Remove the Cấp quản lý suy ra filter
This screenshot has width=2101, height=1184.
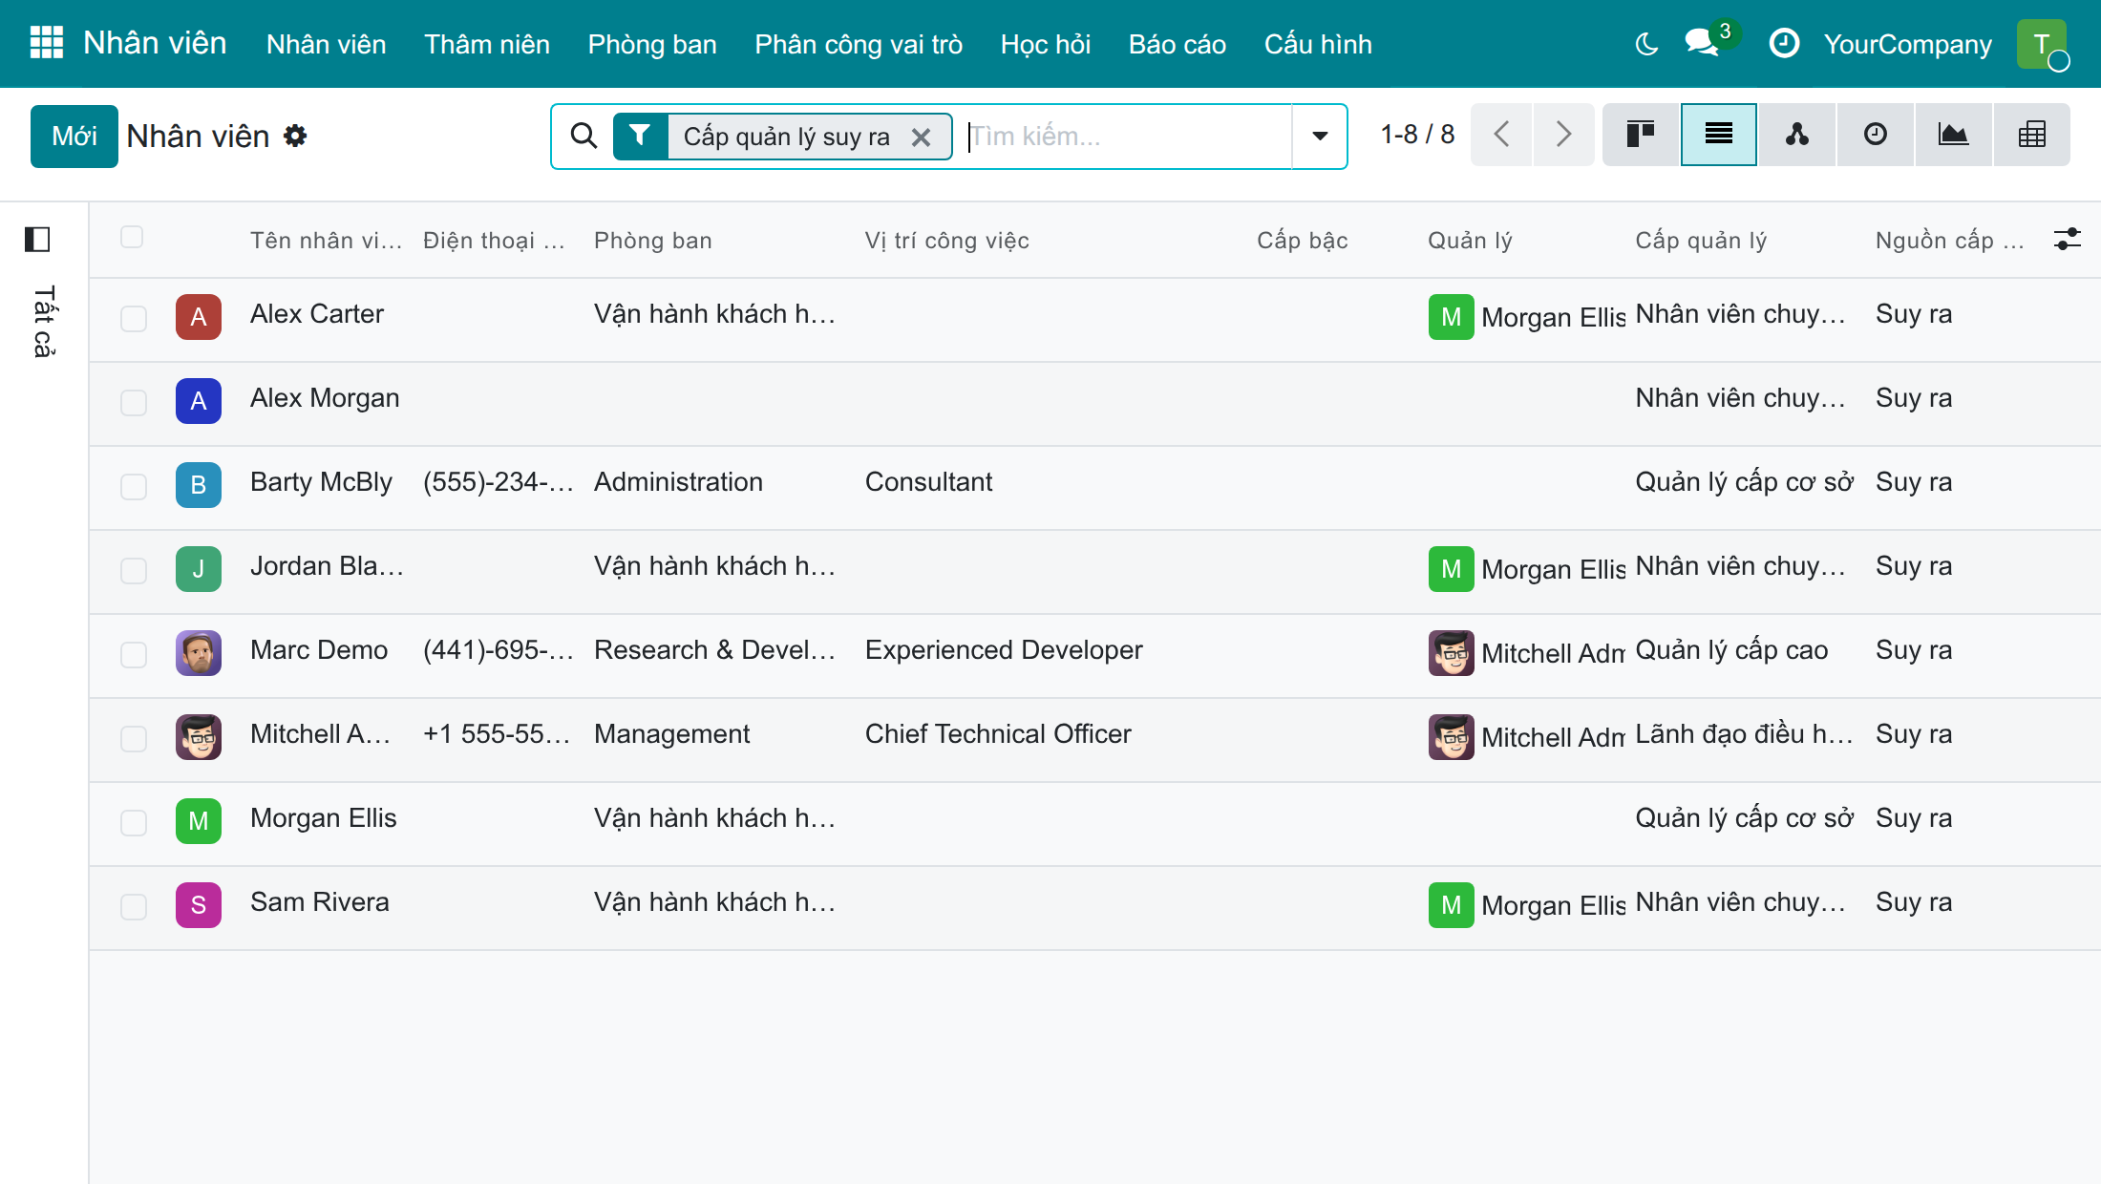click(921, 137)
